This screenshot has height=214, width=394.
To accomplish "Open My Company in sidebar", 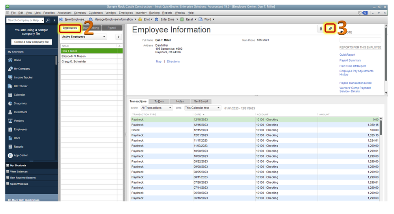I will (x=19, y=69).
